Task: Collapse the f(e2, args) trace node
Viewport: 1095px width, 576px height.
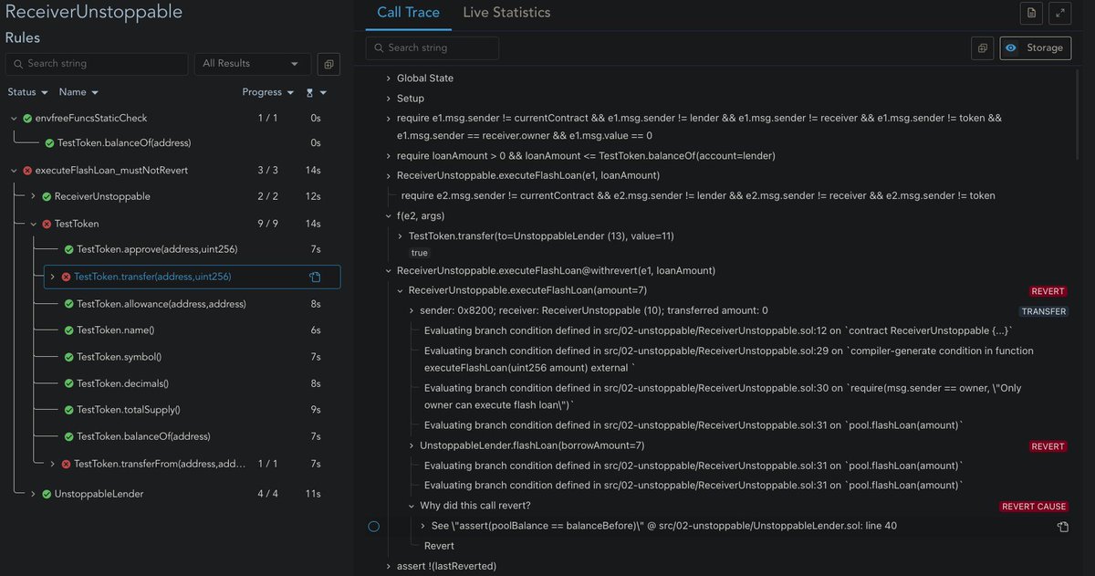Action: [388, 216]
